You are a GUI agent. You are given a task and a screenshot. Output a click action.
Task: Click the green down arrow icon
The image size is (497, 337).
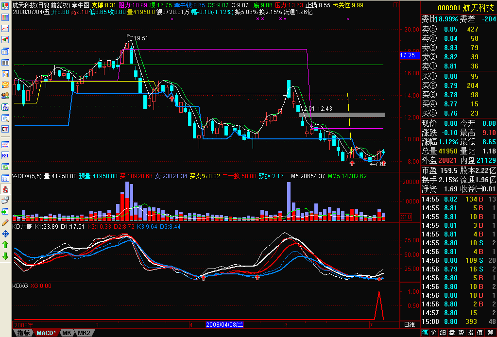(x=5, y=256)
